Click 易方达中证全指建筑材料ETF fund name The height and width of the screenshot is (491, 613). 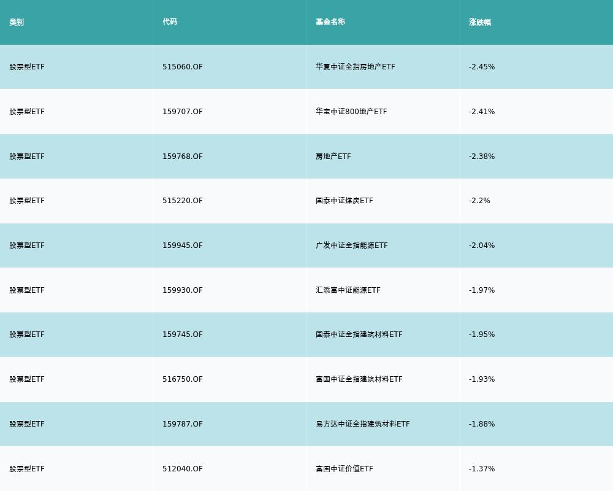pos(363,424)
